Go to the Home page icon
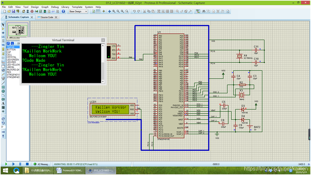Viewport: 311px width, 175px height. click(23, 12)
